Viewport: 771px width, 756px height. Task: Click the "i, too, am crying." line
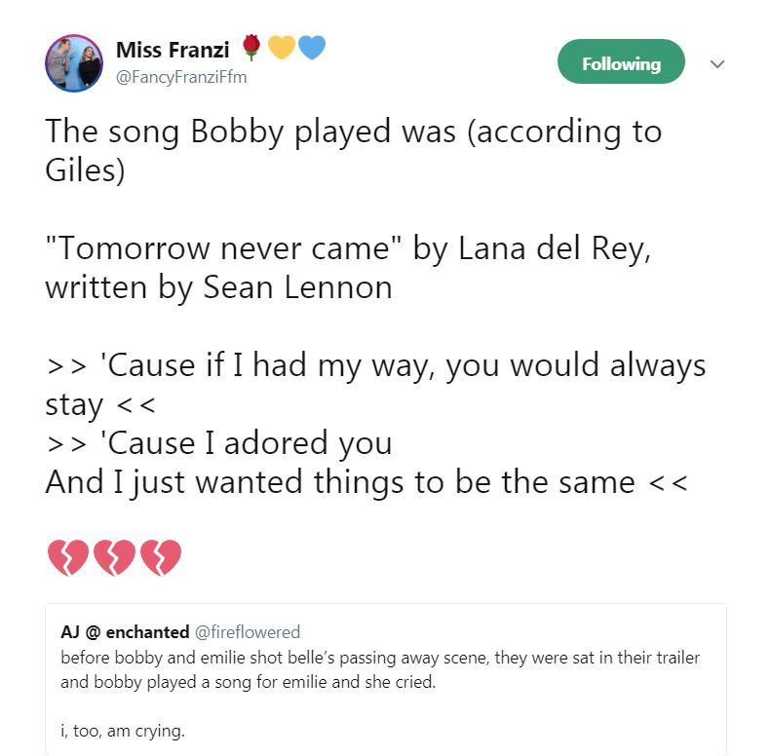pyautogui.click(x=121, y=729)
